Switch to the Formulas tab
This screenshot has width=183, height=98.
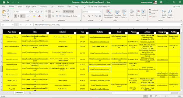pos(43,7)
